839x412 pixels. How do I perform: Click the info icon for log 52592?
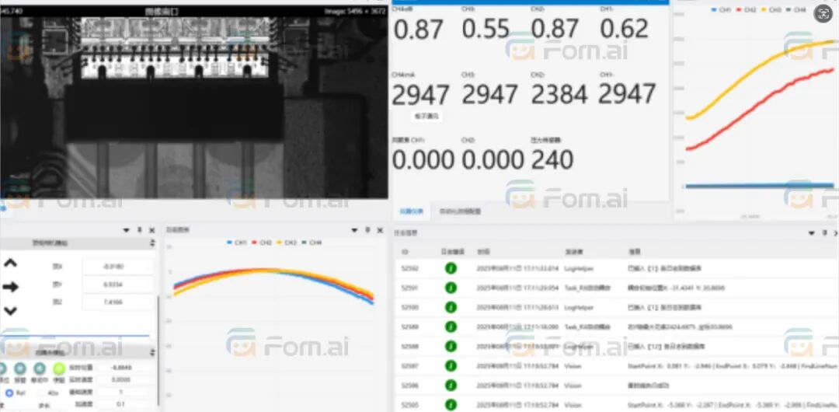point(451,268)
